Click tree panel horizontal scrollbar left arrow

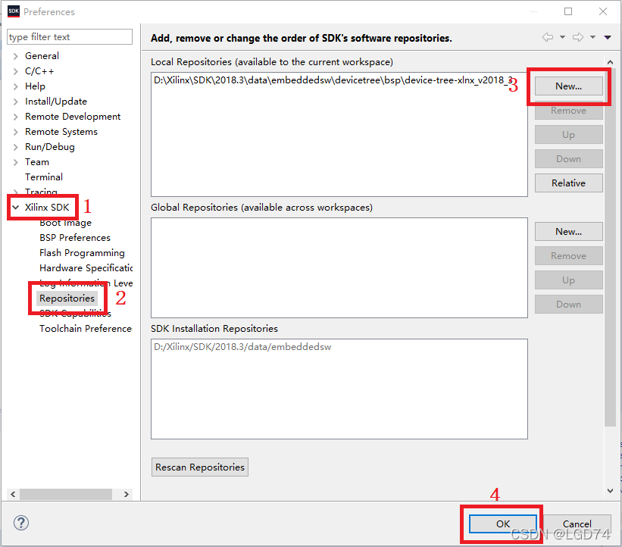(x=13, y=494)
